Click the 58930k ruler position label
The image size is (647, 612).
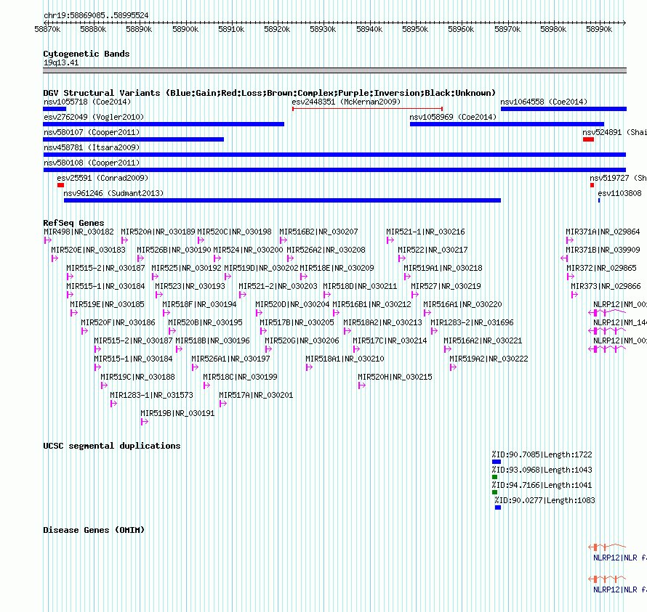(323, 29)
